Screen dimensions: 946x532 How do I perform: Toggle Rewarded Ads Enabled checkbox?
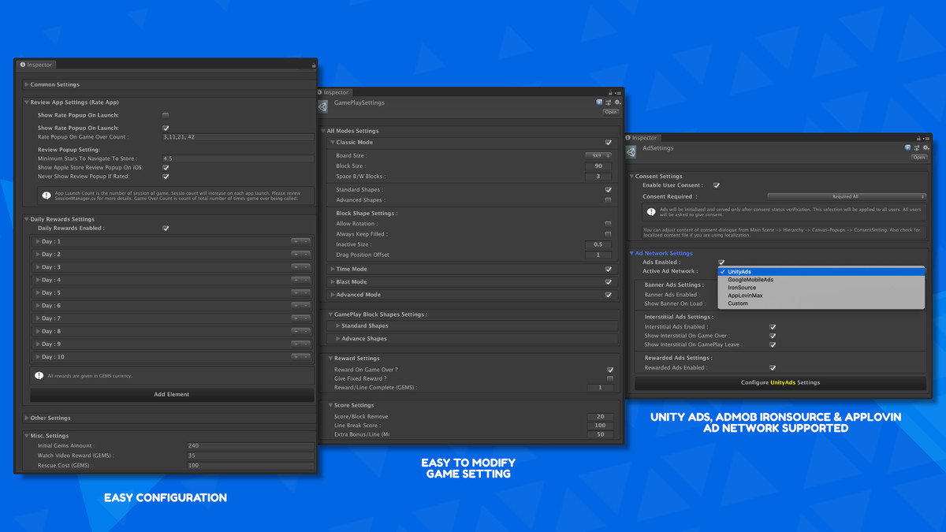tap(773, 368)
